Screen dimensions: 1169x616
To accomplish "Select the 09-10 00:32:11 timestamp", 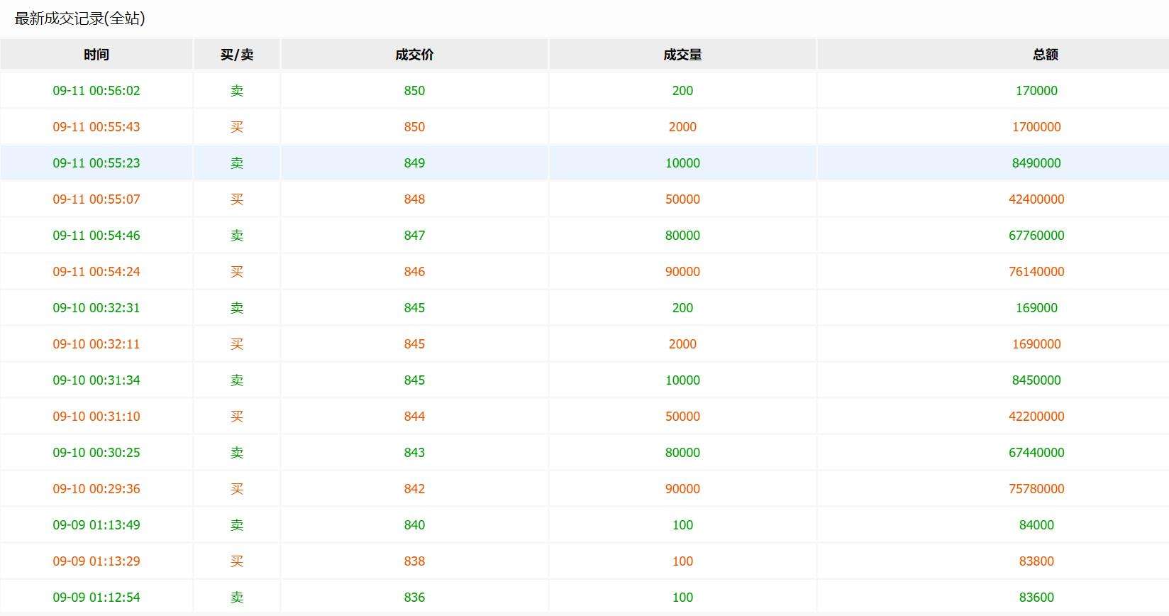I will pos(96,344).
